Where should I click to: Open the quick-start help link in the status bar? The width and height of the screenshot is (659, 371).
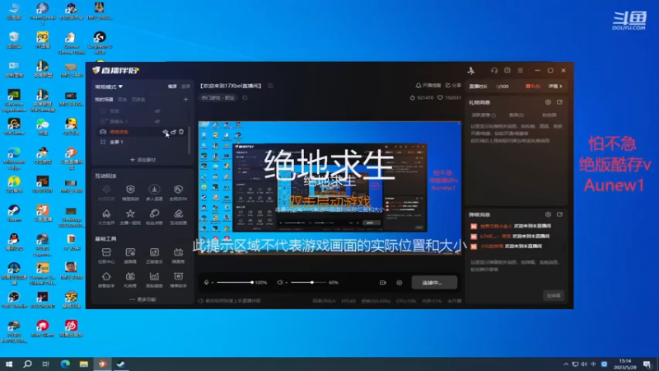pyautogui.click(x=230, y=301)
